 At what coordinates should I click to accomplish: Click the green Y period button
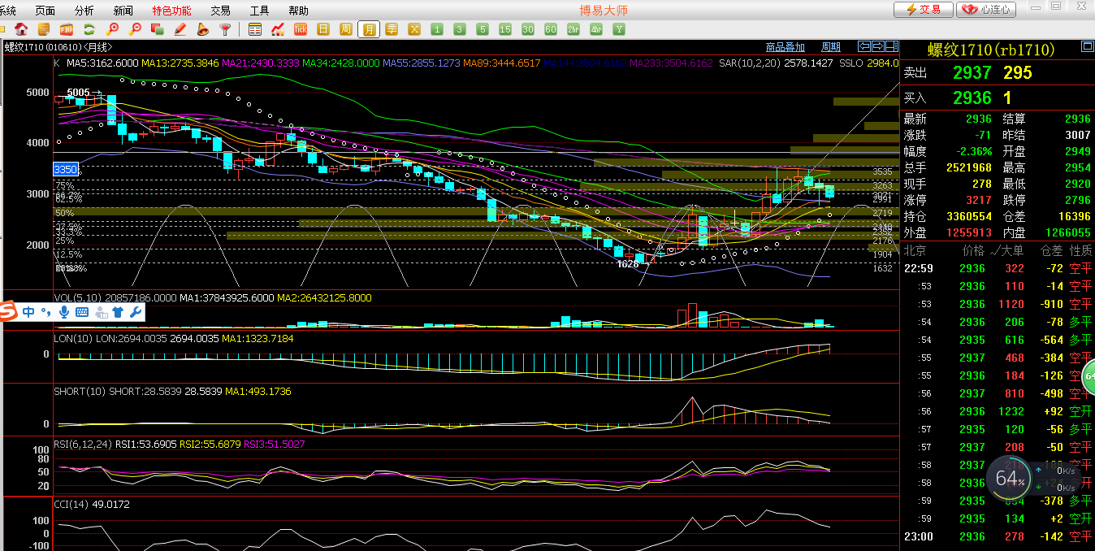click(619, 29)
